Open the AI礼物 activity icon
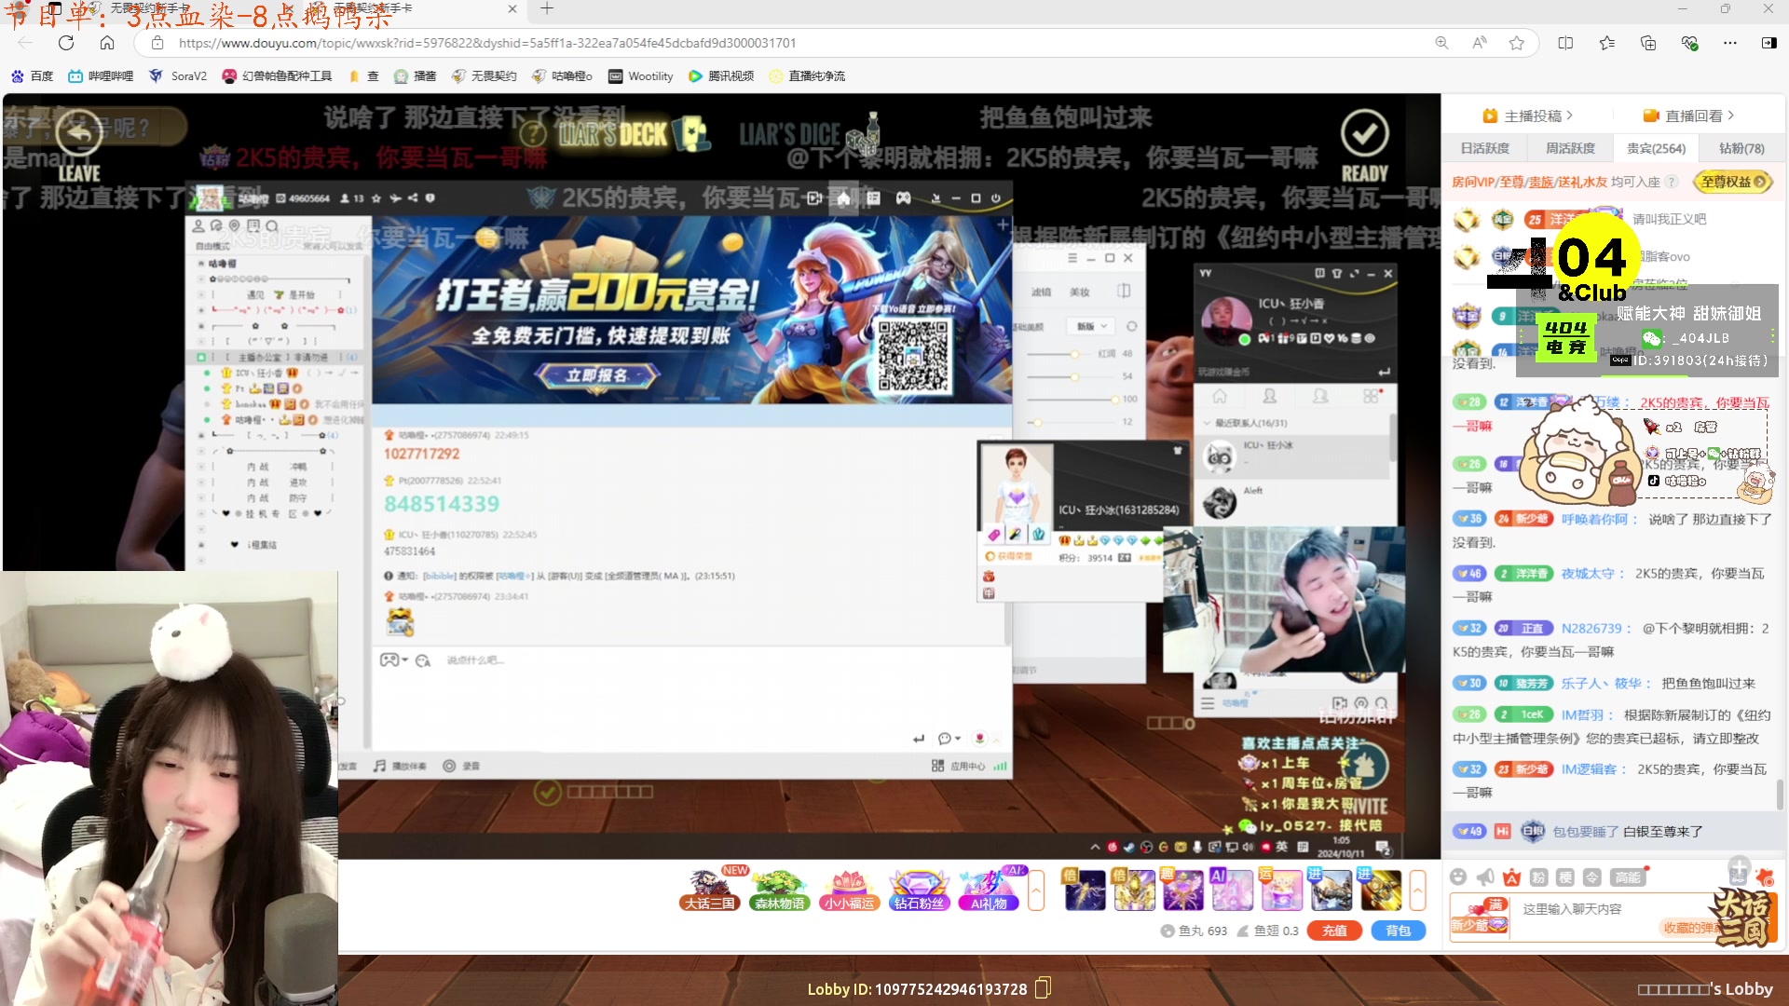 [x=989, y=890]
